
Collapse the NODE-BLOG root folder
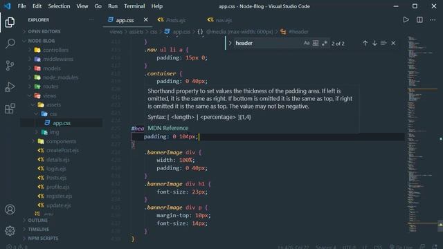click(42, 41)
